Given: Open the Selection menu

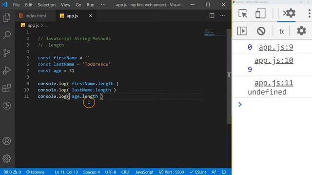Looking at the screenshot, I should (x=47, y=5).
